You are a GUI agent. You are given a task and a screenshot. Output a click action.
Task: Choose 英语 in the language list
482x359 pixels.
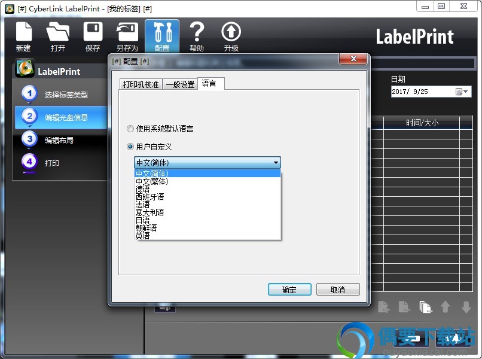[208, 236]
